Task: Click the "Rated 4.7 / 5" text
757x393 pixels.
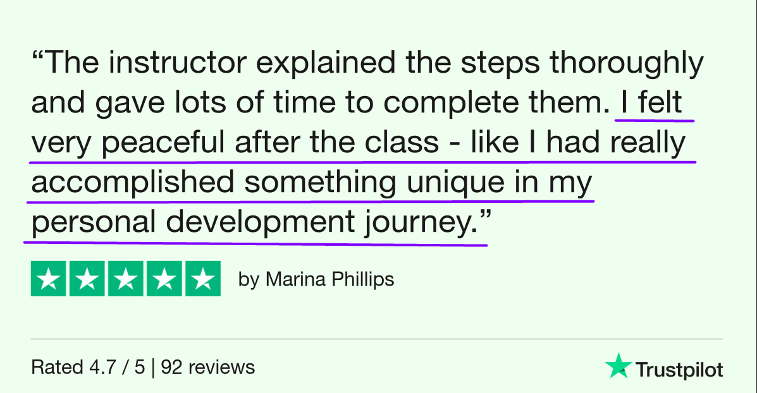Action: [89, 367]
